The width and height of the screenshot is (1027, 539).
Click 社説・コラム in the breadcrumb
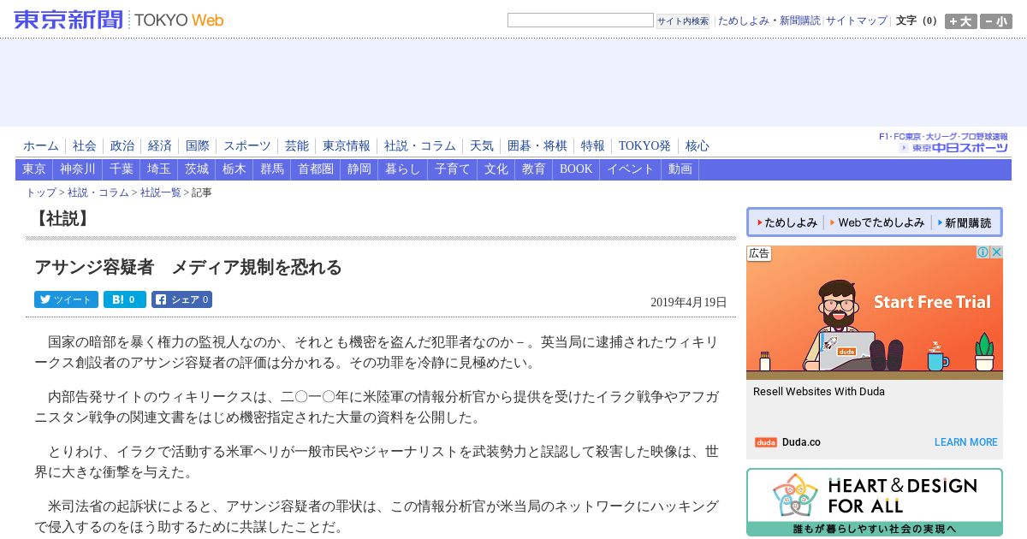click(x=98, y=192)
